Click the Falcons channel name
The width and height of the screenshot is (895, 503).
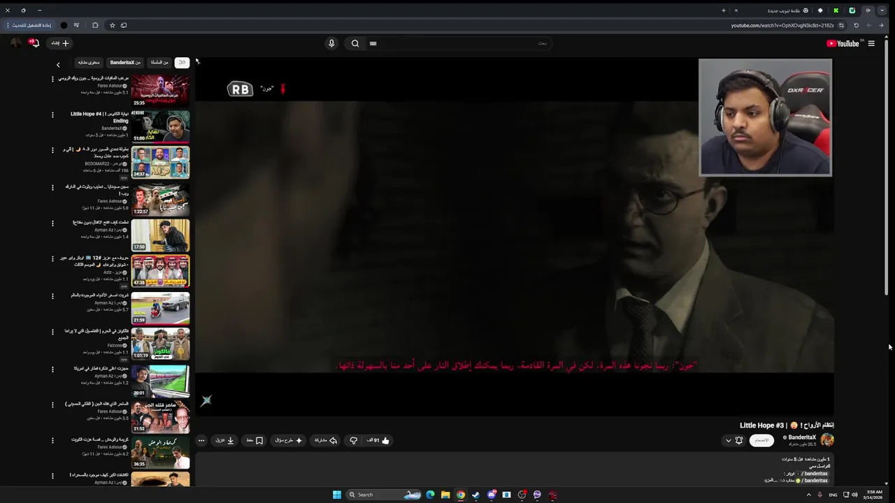pos(115,345)
